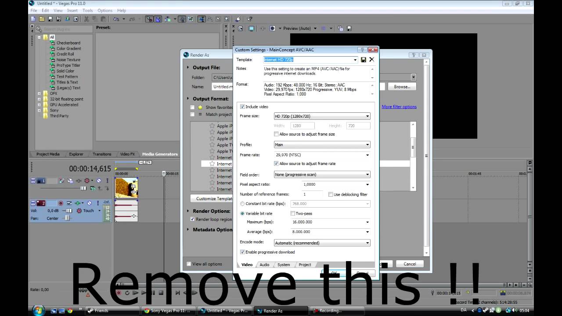Save the template with the floppy disk icon
This screenshot has width=562, height=316.
364,60
